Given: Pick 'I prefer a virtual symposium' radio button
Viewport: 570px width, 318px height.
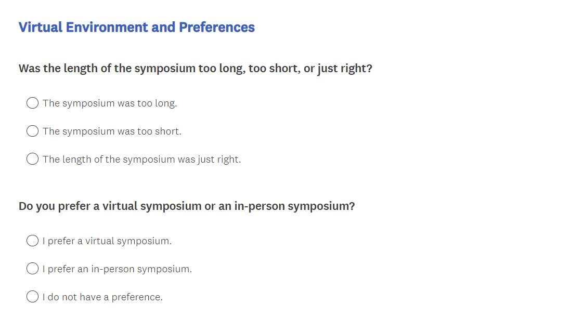Looking at the screenshot, I should [x=32, y=241].
